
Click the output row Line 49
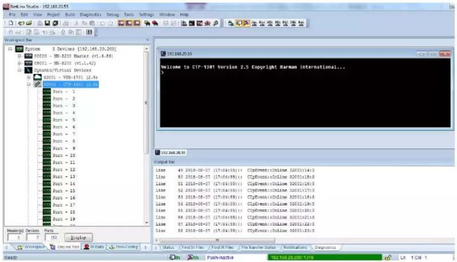click(x=235, y=170)
